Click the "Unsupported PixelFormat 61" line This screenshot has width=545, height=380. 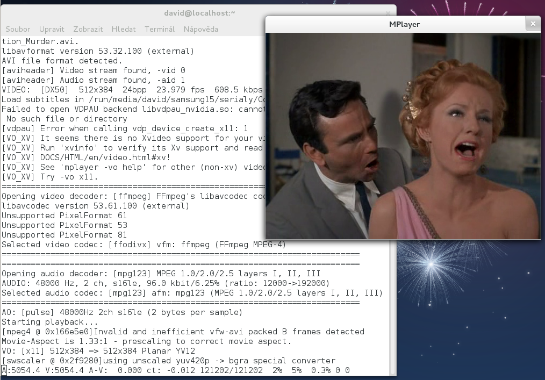(64, 216)
